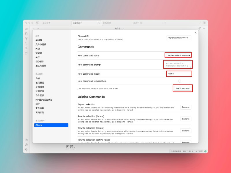Click the sync status check icon in status bar

[x=205, y=151]
